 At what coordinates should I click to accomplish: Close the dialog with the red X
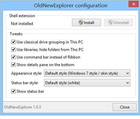point(133,4)
